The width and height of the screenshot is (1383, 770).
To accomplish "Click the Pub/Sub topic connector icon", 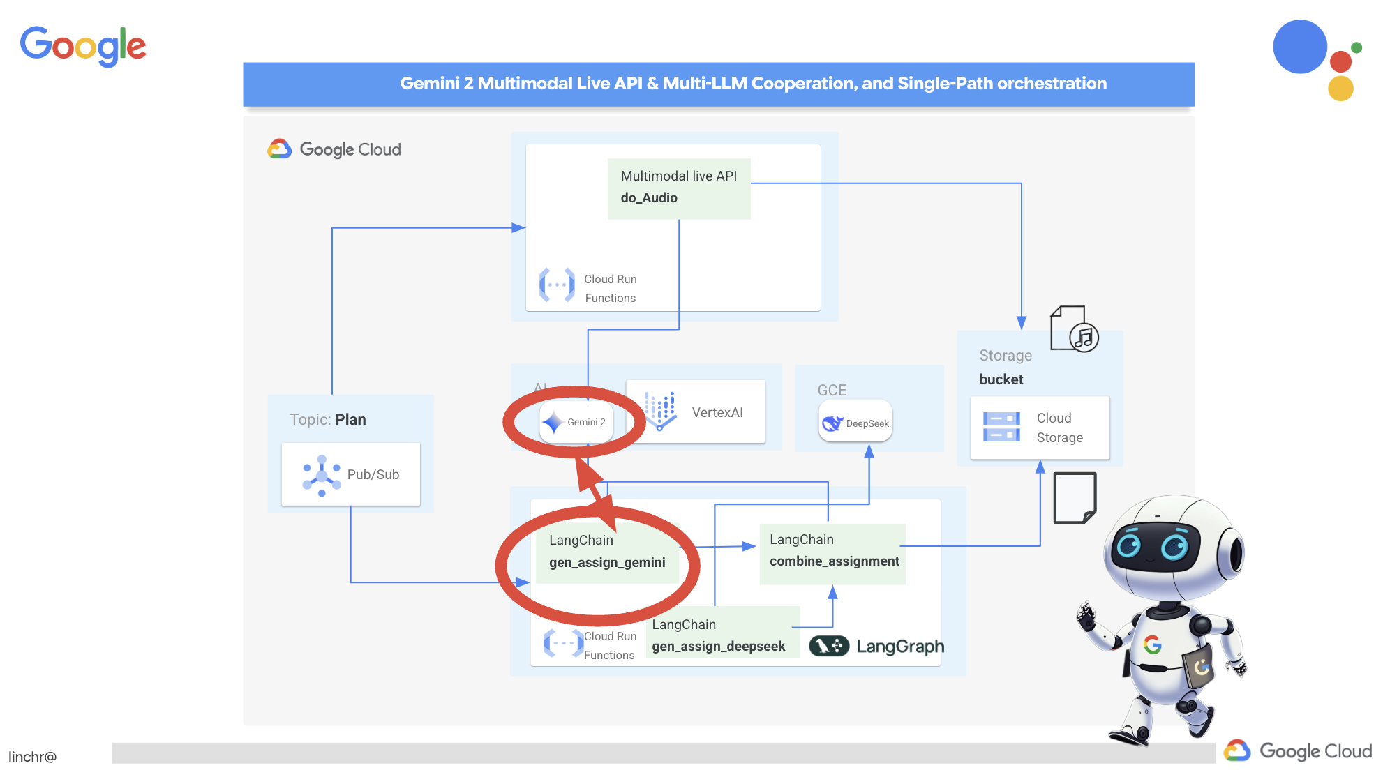I will click(320, 475).
